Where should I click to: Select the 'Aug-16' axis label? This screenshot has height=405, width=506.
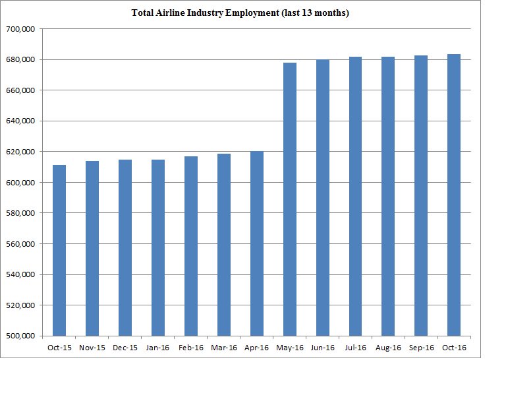tap(388, 348)
